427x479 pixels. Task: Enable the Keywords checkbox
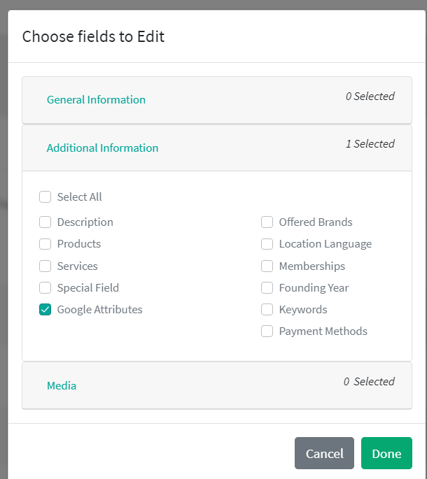click(267, 310)
